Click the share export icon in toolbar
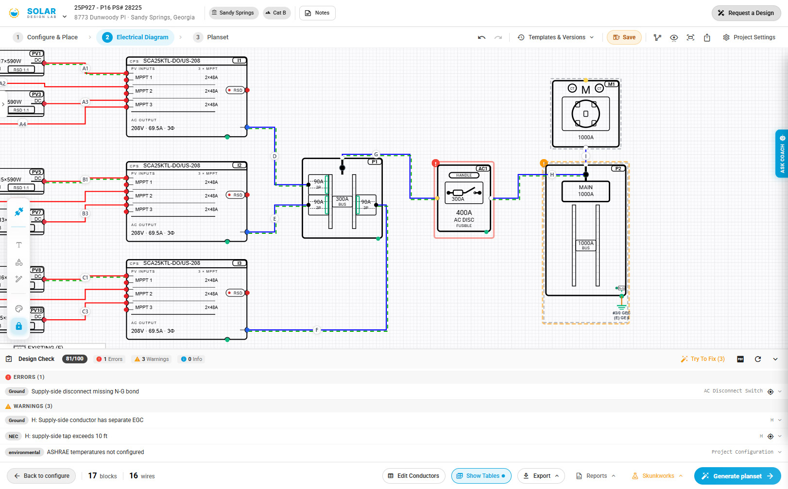 click(707, 37)
